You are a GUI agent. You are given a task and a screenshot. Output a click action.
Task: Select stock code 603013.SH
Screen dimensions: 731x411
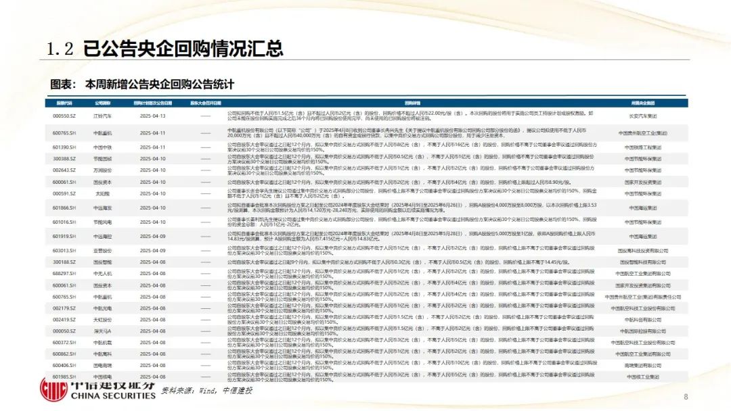tap(64, 251)
